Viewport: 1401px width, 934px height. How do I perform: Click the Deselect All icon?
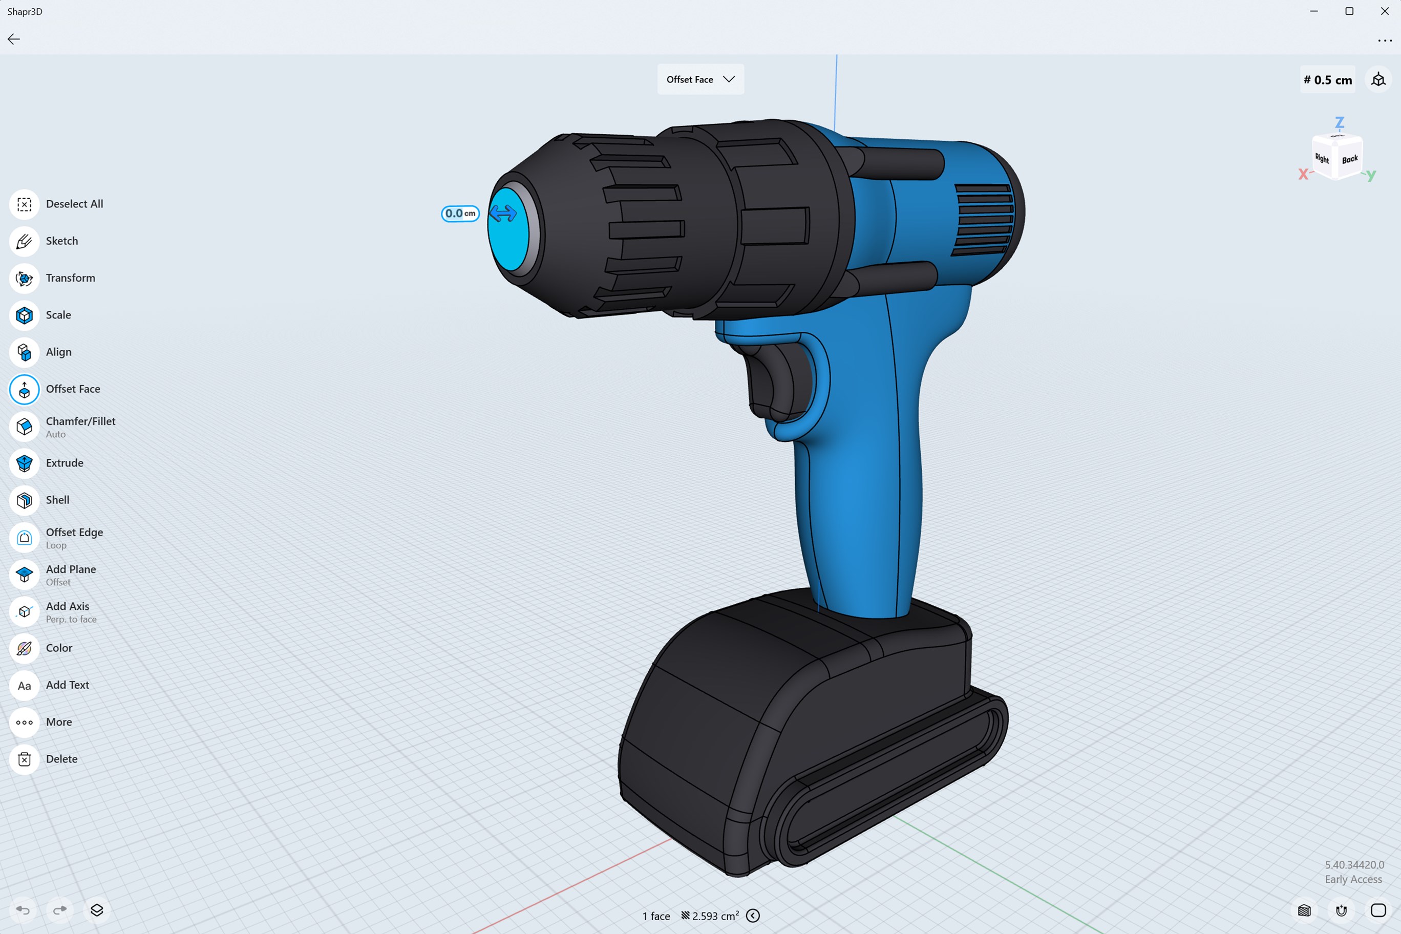click(x=25, y=204)
